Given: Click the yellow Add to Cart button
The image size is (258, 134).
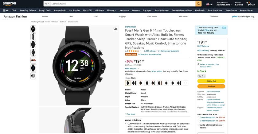Looking at the screenshot, I should coord(211,81).
